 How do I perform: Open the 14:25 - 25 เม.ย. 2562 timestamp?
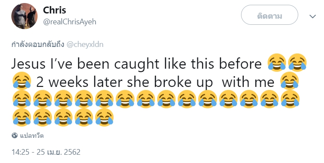(46, 152)
